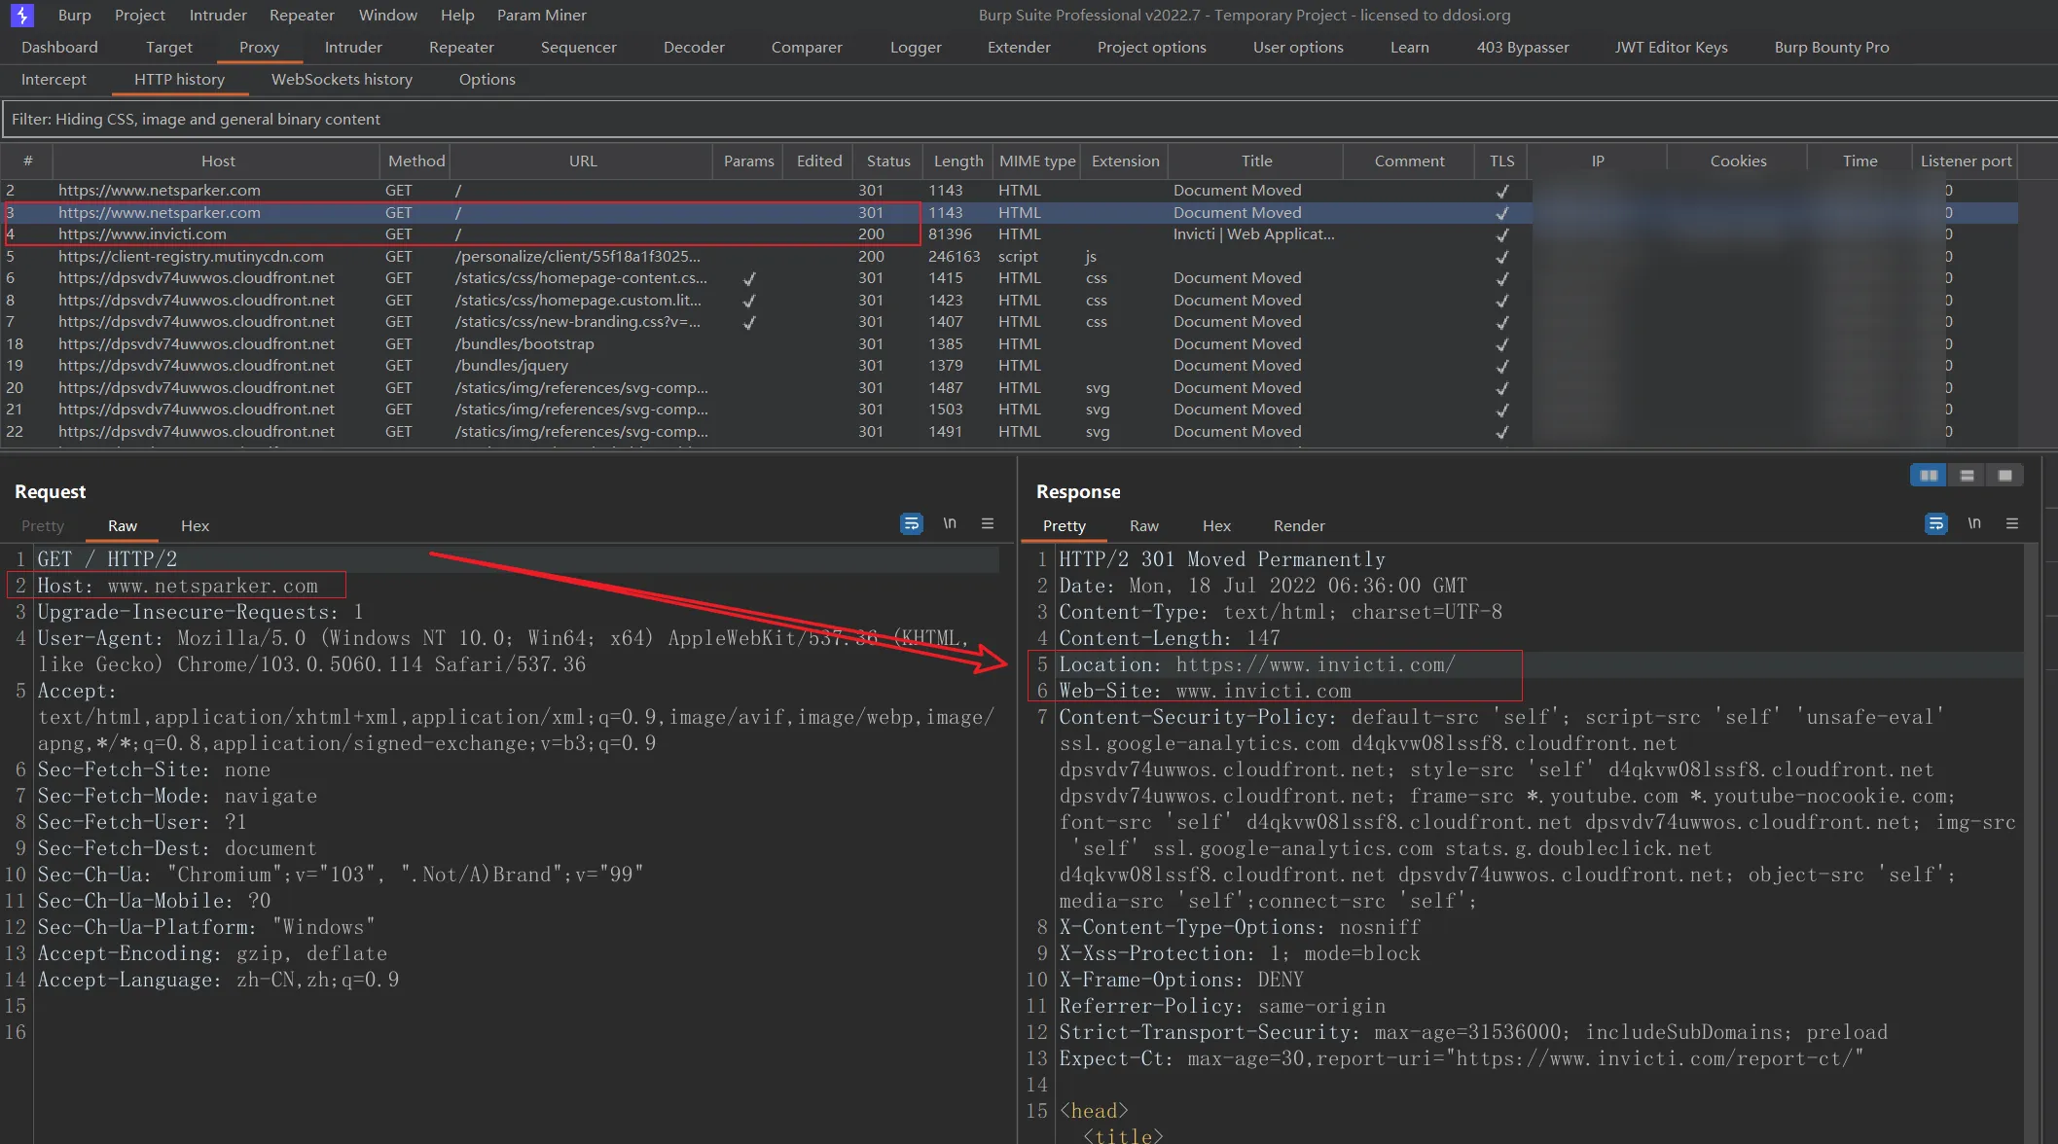The width and height of the screenshot is (2058, 1144).
Task: Sort history by MIME type column
Action: [1037, 161]
